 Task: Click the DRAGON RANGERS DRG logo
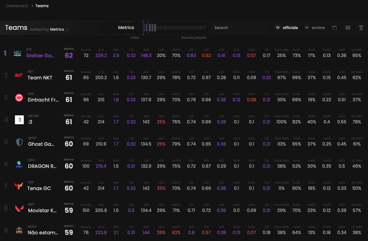coord(19,164)
